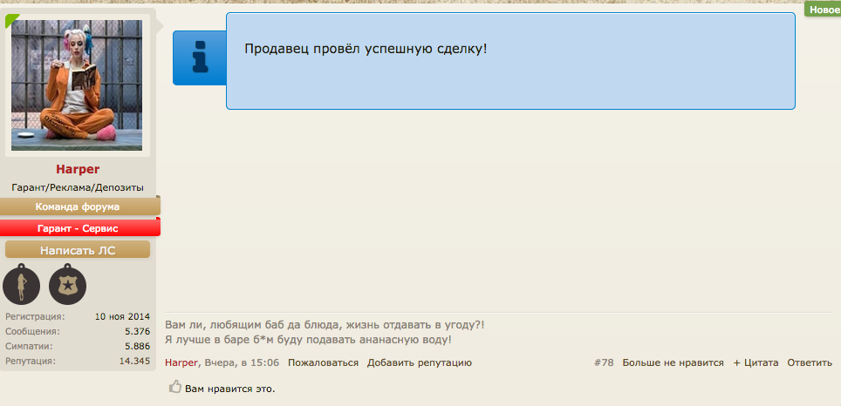This screenshot has height=406, width=841.
Task: Open the post permalink #78
Action: click(x=604, y=362)
